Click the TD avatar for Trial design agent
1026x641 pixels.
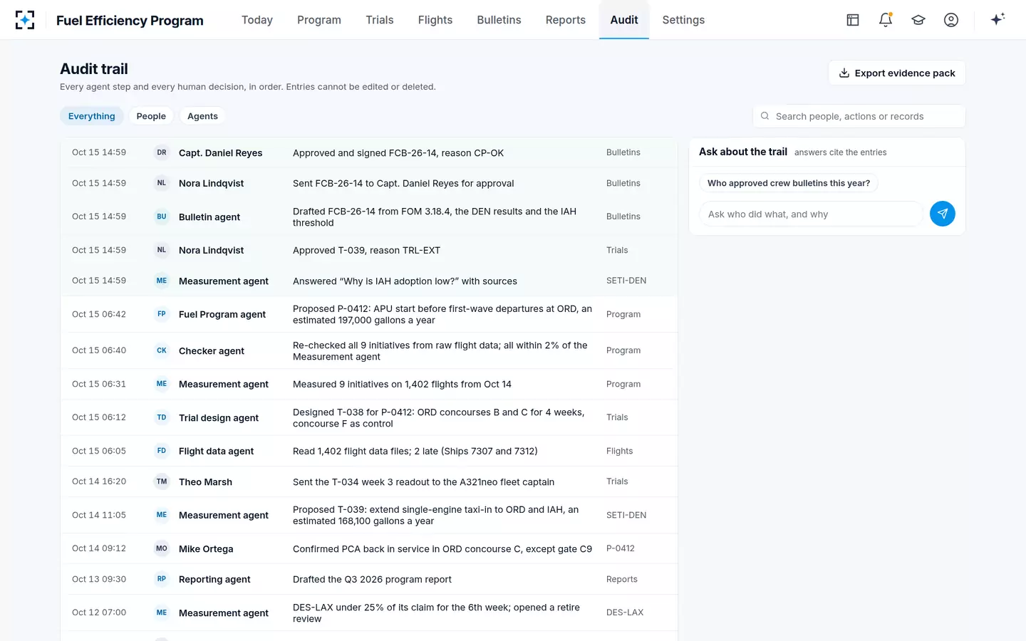click(x=162, y=417)
